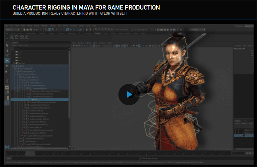Screen dimensions: 257x167
Task: Click the fourth custom shelf icon
Action: tap(27, 37)
